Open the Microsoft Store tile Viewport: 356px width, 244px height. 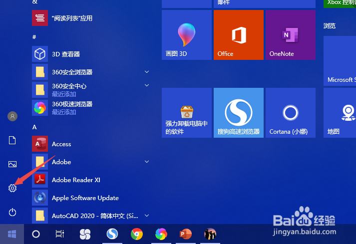pos(340,61)
